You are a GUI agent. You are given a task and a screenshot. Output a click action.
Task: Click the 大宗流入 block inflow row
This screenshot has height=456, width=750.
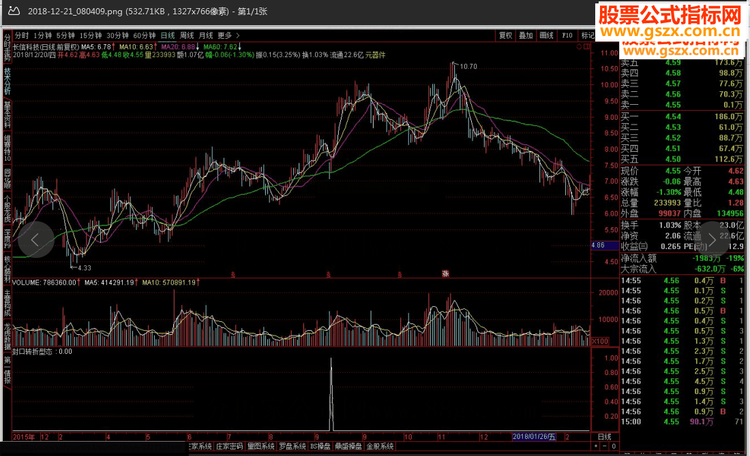(682, 269)
